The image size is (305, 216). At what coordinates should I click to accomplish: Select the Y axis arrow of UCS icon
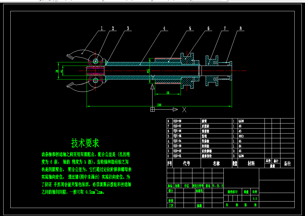(x=152, y=87)
